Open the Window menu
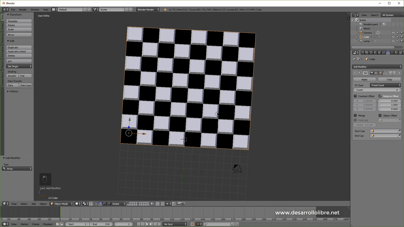 (x=35, y=10)
